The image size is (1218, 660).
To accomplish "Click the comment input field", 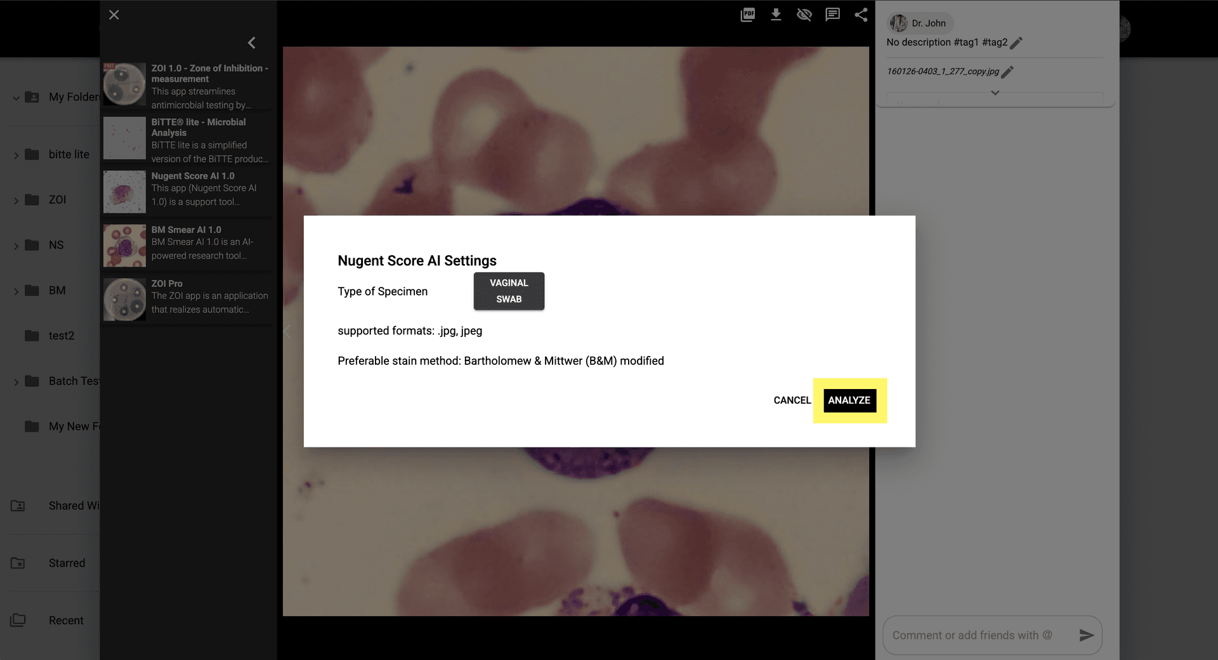I will click(977, 635).
